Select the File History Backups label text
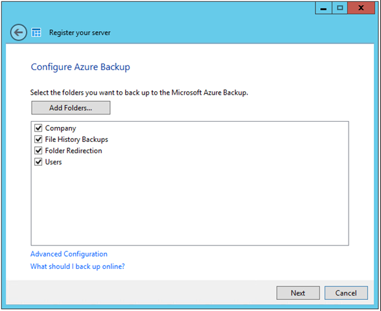The width and height of the screenshot is (381, 311). [76, 139]
